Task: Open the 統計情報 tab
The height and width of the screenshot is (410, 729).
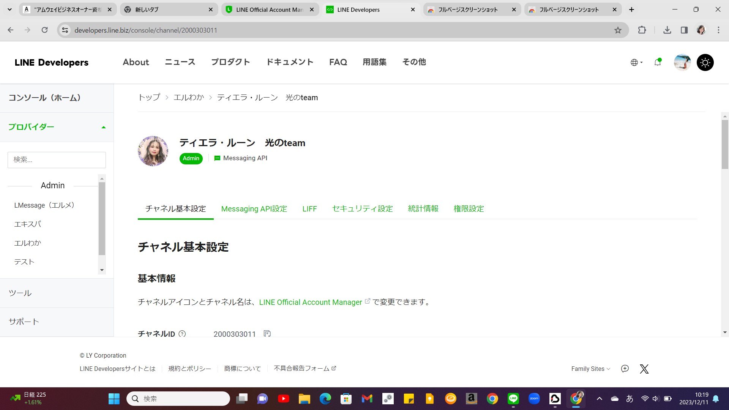Action: coord(423,209)
